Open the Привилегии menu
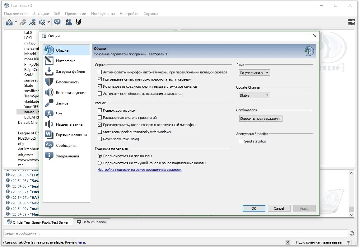The image size is (359, 247). [76, 14]
